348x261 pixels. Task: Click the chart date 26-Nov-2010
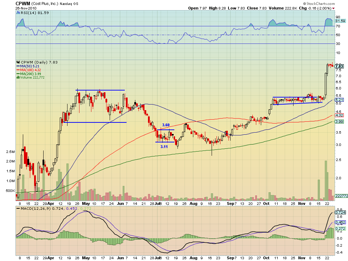pyautogui.click(x=26, y=8)
